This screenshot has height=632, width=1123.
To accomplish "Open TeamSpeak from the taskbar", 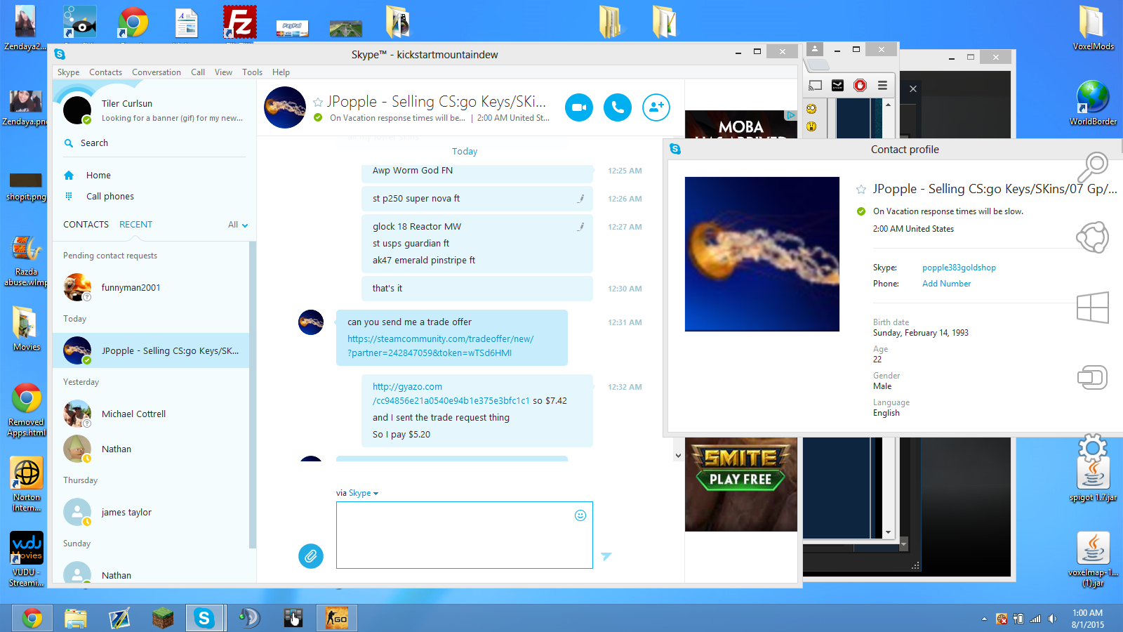I will (x=248, y=618).
